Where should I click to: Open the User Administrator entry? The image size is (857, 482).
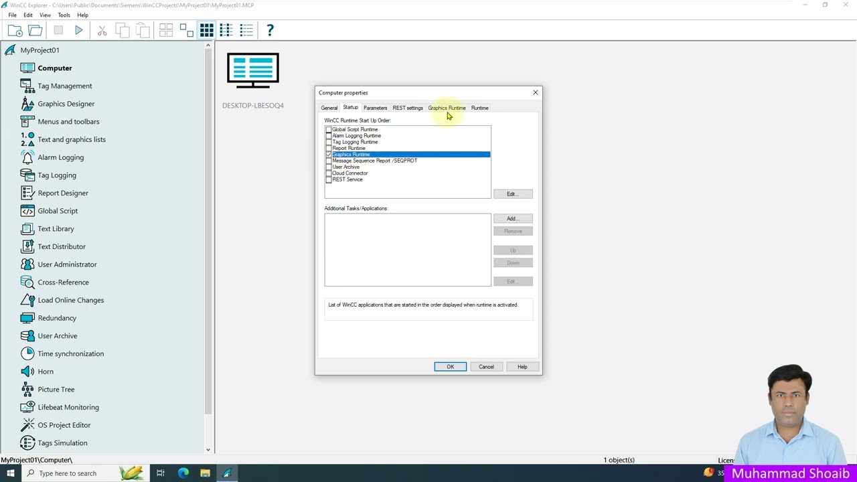coord(67,264)
